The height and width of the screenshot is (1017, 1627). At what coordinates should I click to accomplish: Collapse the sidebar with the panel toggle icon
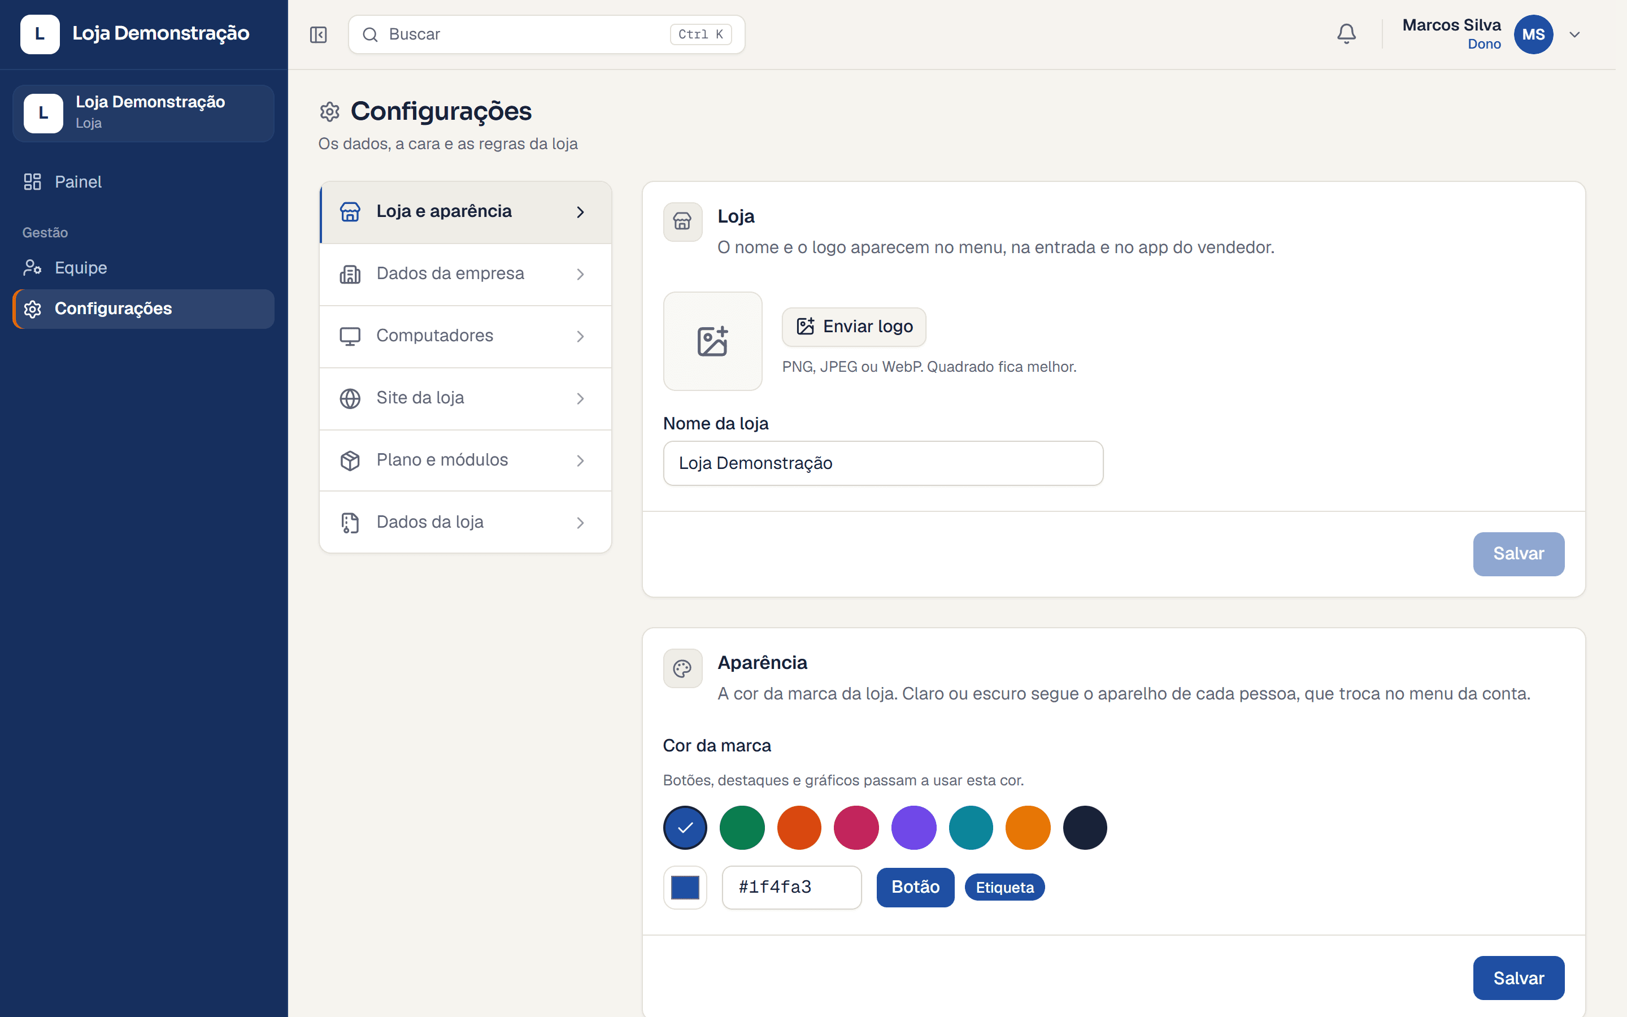point(318,34)
